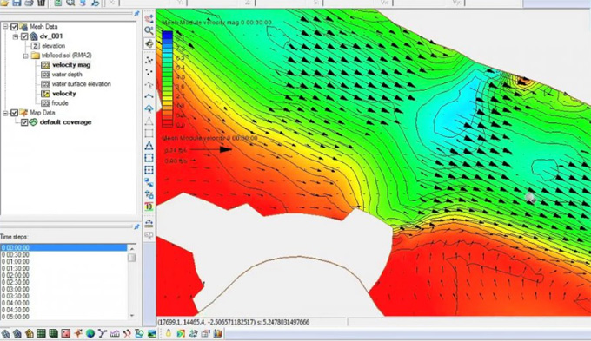This screenshot has width=591, height=341.
Task: Click the coordinates readout in status bar
Action: click(233, 322)
